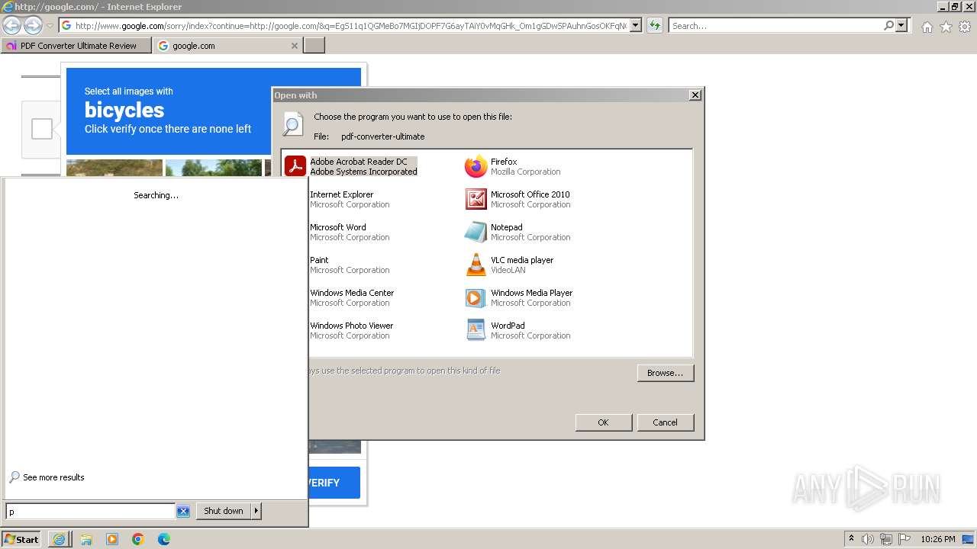Choose Firefox icon in Open with list
The width and height of the screenshot is (977, 549).
[x=476, y=166]
